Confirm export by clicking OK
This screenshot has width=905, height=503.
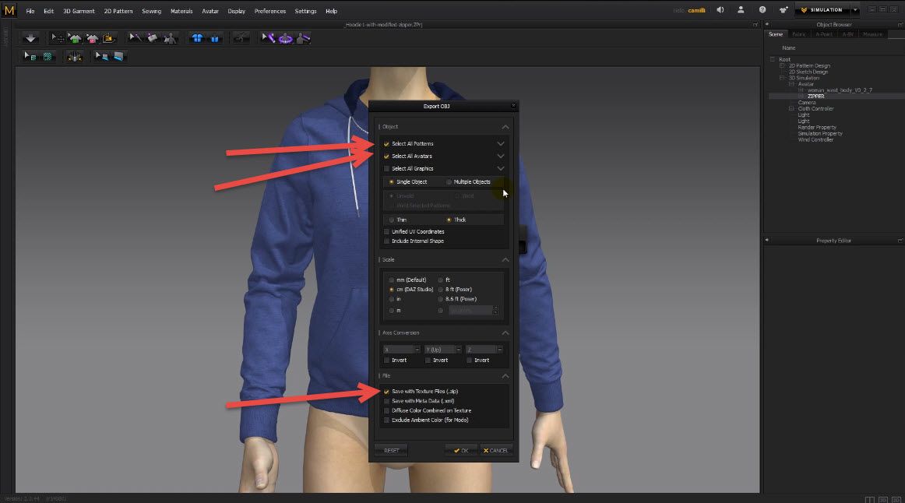(x=461, y=450)
